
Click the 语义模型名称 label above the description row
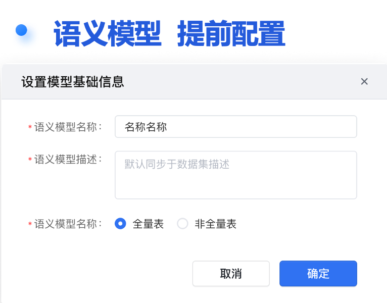tap(68, 127)
